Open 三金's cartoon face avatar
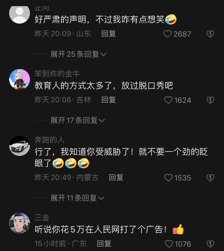Screen dimensions: 224x251 click(20, 223)
